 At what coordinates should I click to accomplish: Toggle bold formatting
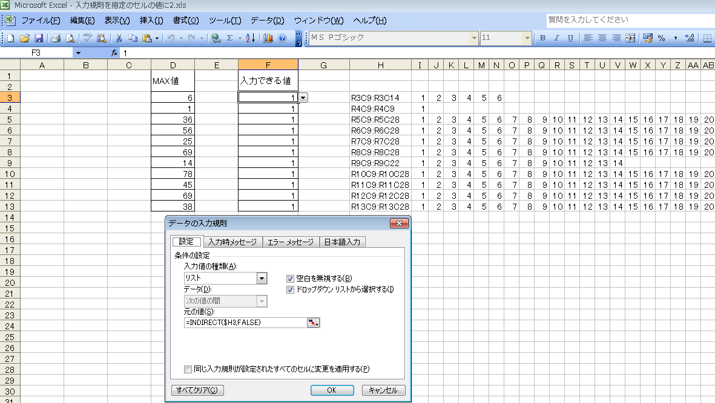click(543, 38)
